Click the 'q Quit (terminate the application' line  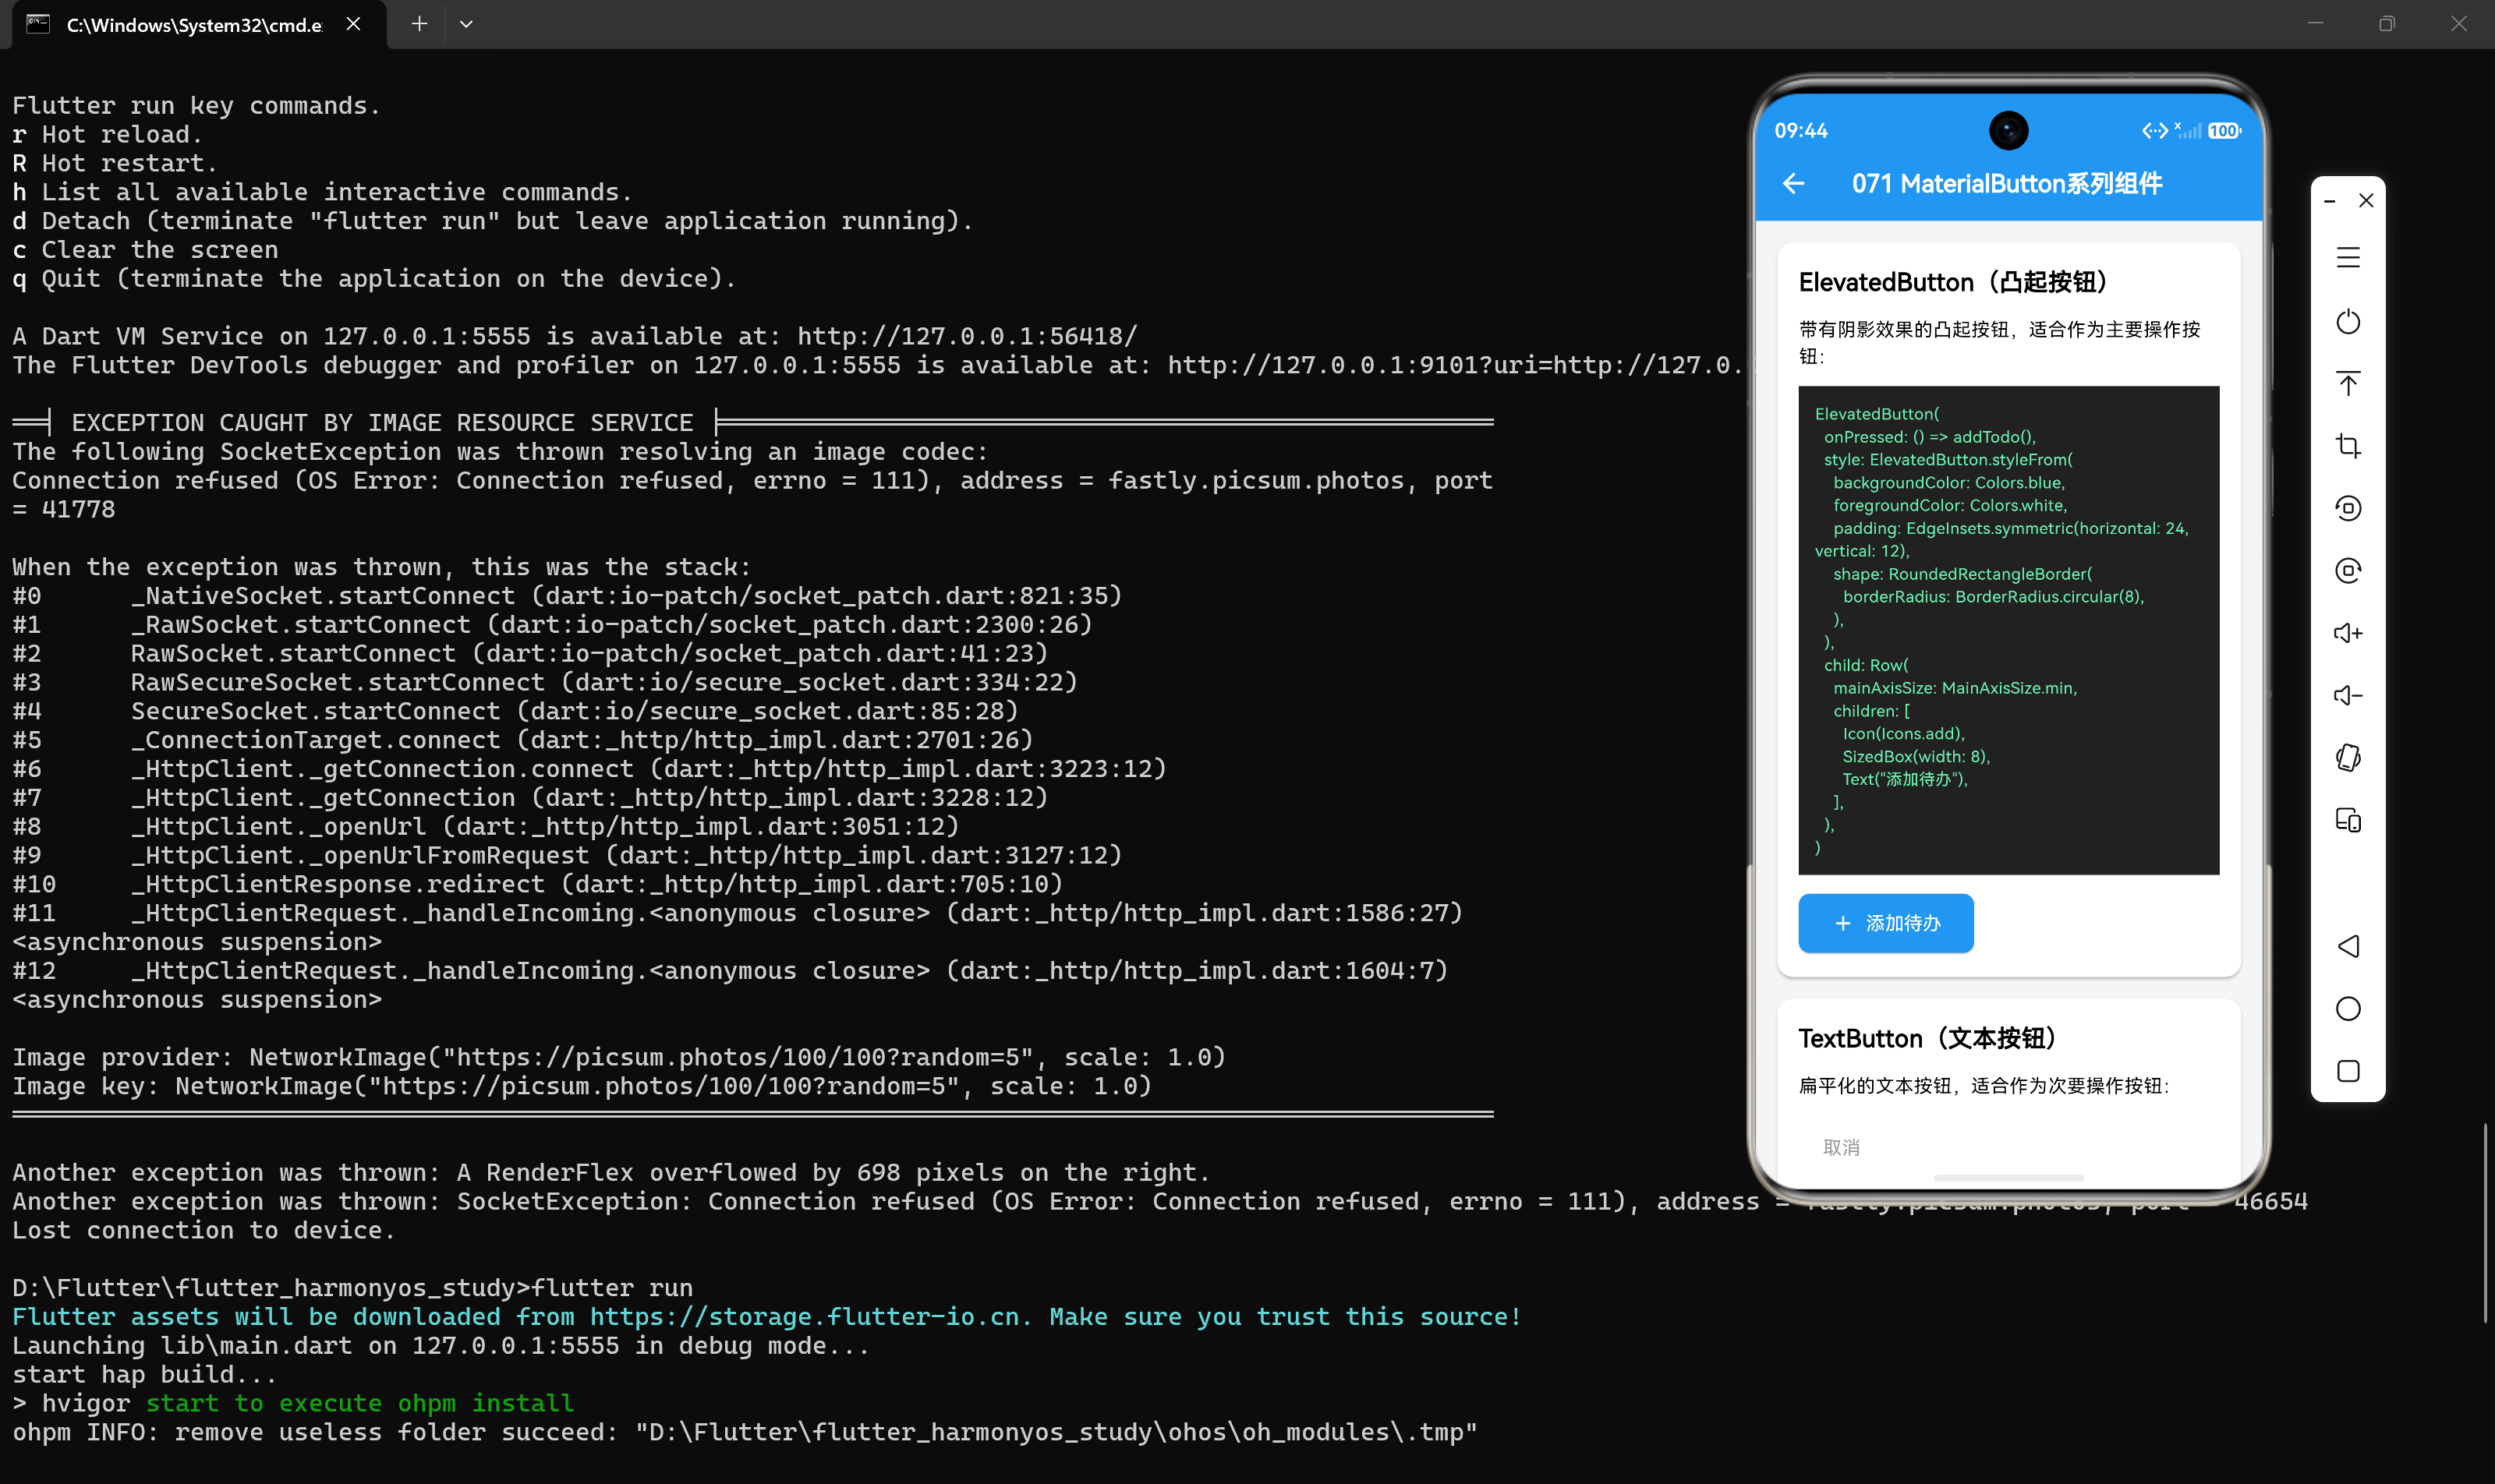pos(374,279)
